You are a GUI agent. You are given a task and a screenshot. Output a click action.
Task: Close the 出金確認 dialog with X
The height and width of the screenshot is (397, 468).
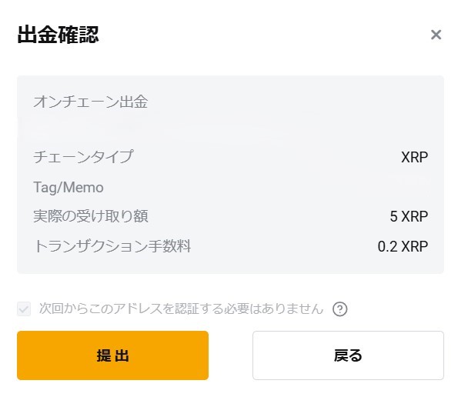(x=436, y=35)
